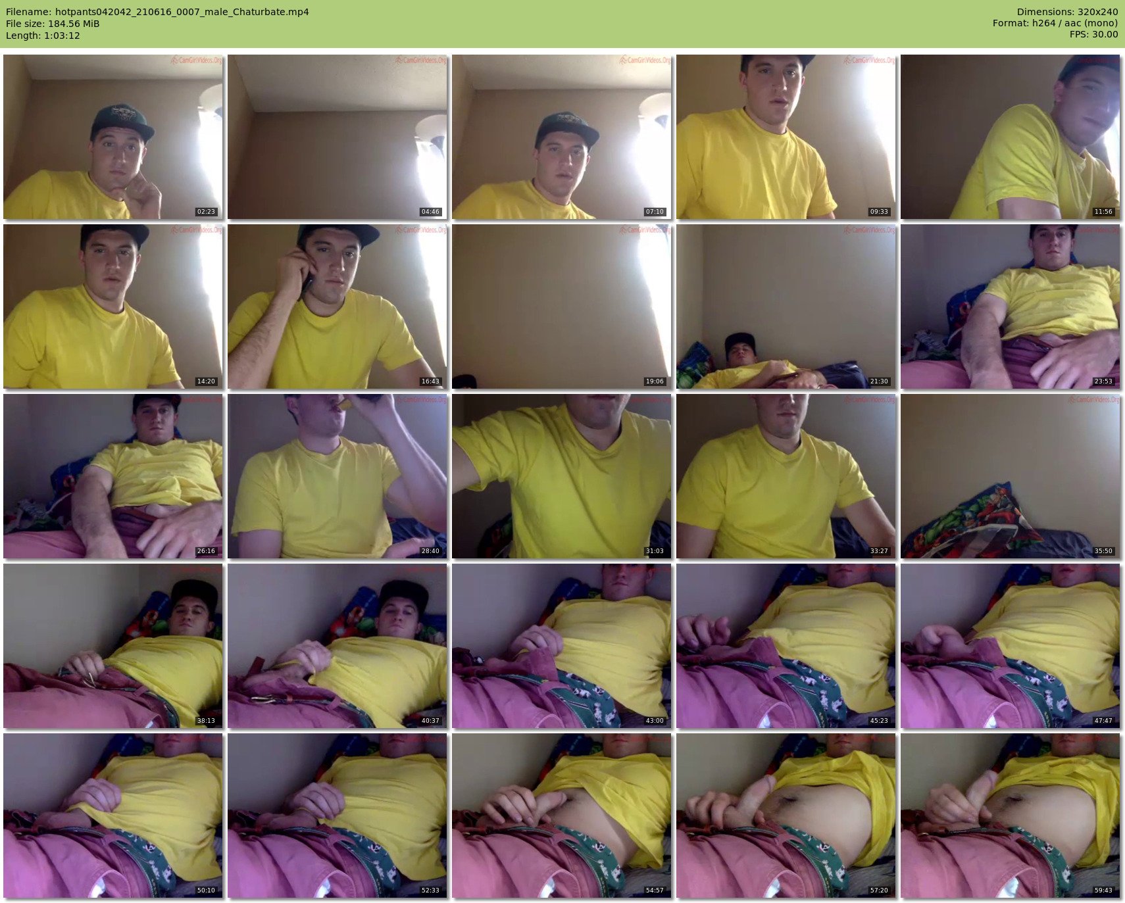Click the 02:23 timestamp badge
Image resolution: width=1125 pixels, height=903 pixels.
point(206,212)
